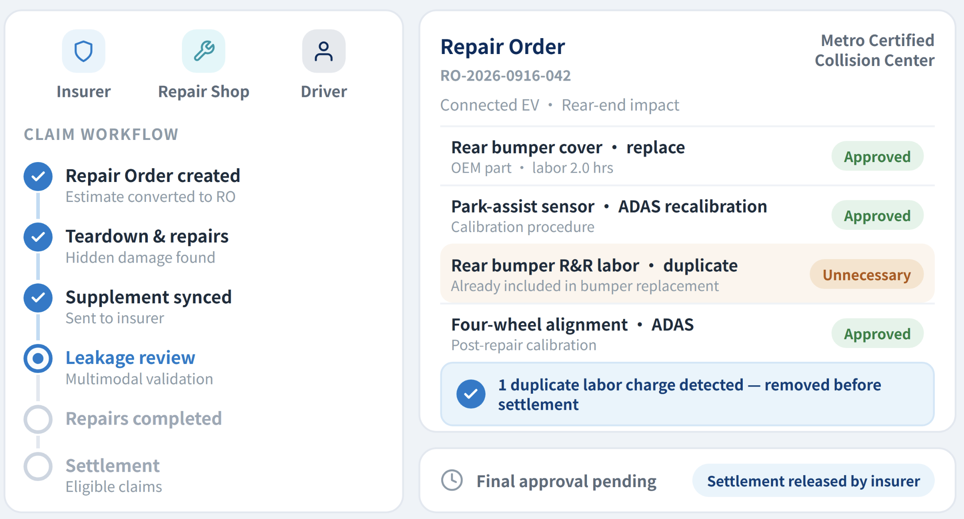
Task: Click the Final approval pending clock icon
Action: click(452, 480)
